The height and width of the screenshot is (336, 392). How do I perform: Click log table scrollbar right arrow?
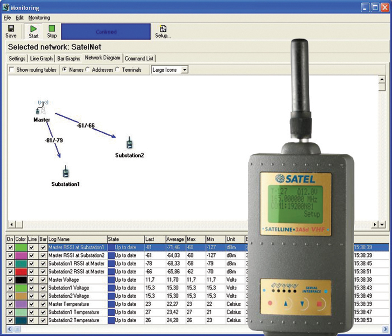[386, 329]
